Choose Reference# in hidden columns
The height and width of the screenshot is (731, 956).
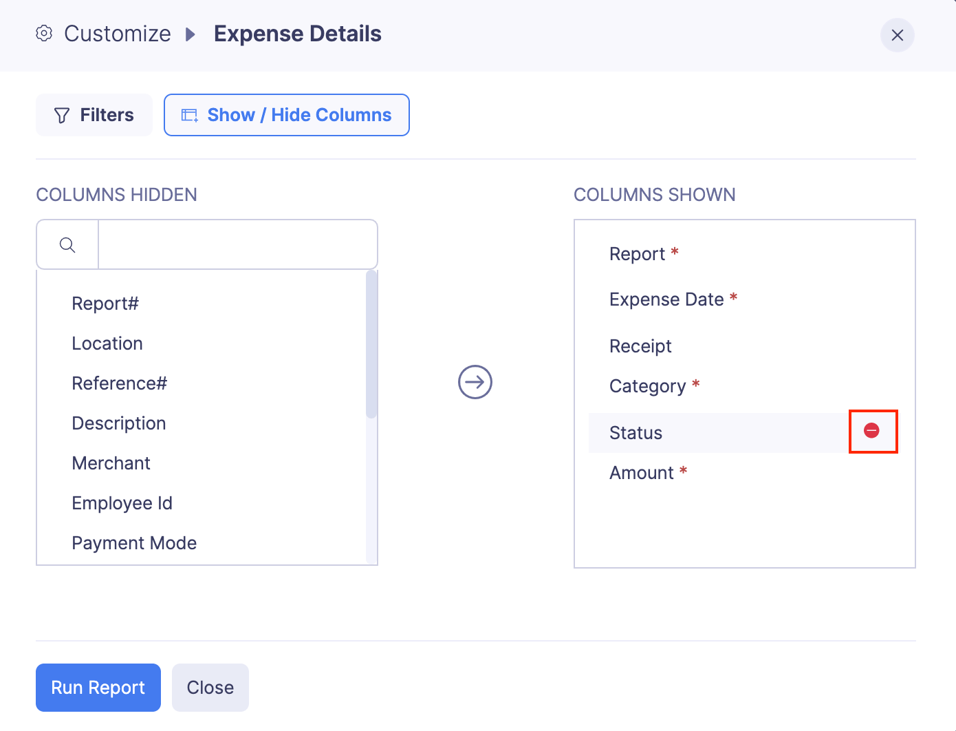(x=120, y=383)
